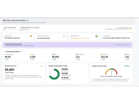Open the Date 12 Jun 2026 dropdown

(x=10, y=28)
